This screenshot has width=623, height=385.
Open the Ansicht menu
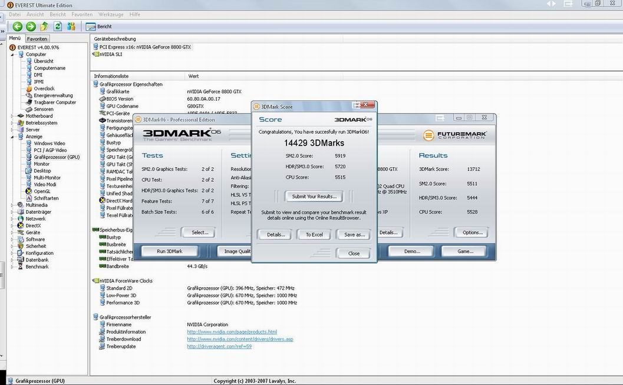tap(35, 15)
